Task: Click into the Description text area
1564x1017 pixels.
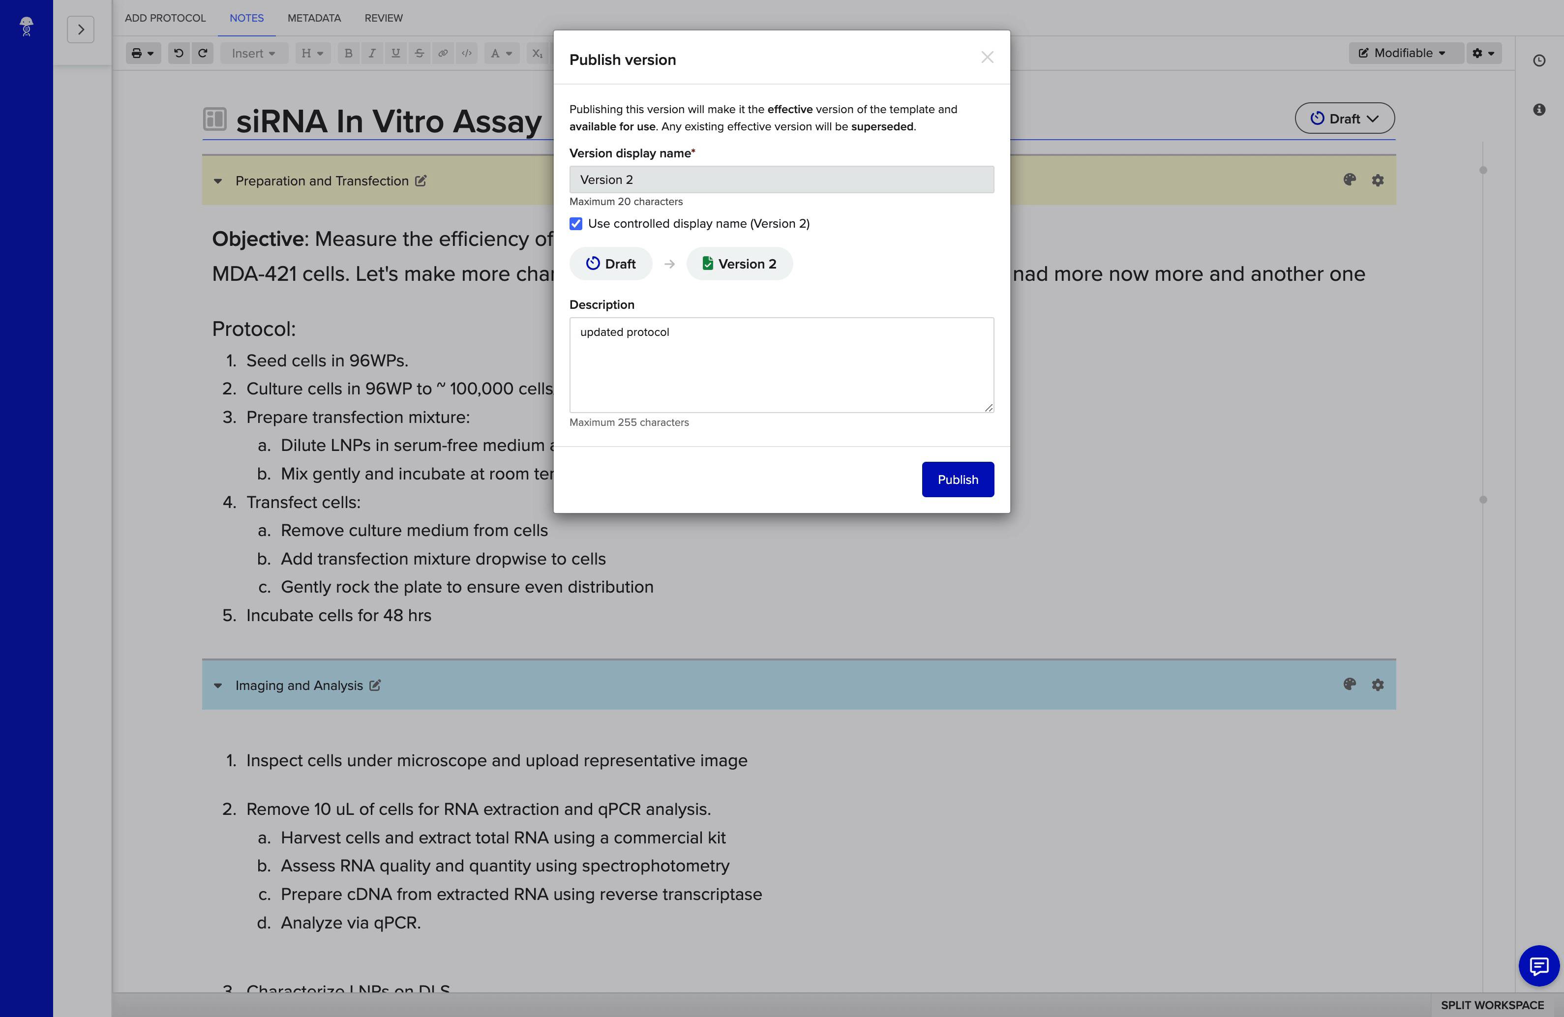Action: click(781, 365)
